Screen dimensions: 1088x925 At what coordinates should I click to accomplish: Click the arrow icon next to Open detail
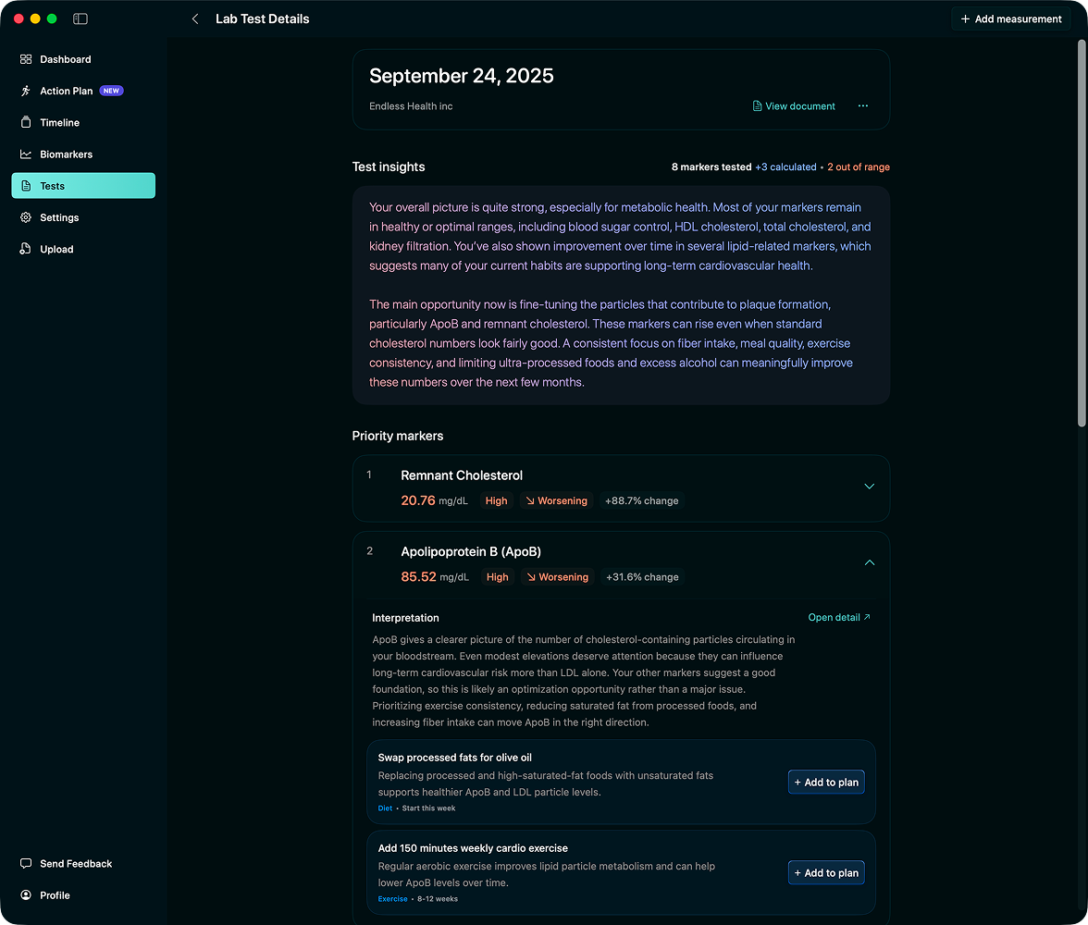click(867, 617)
